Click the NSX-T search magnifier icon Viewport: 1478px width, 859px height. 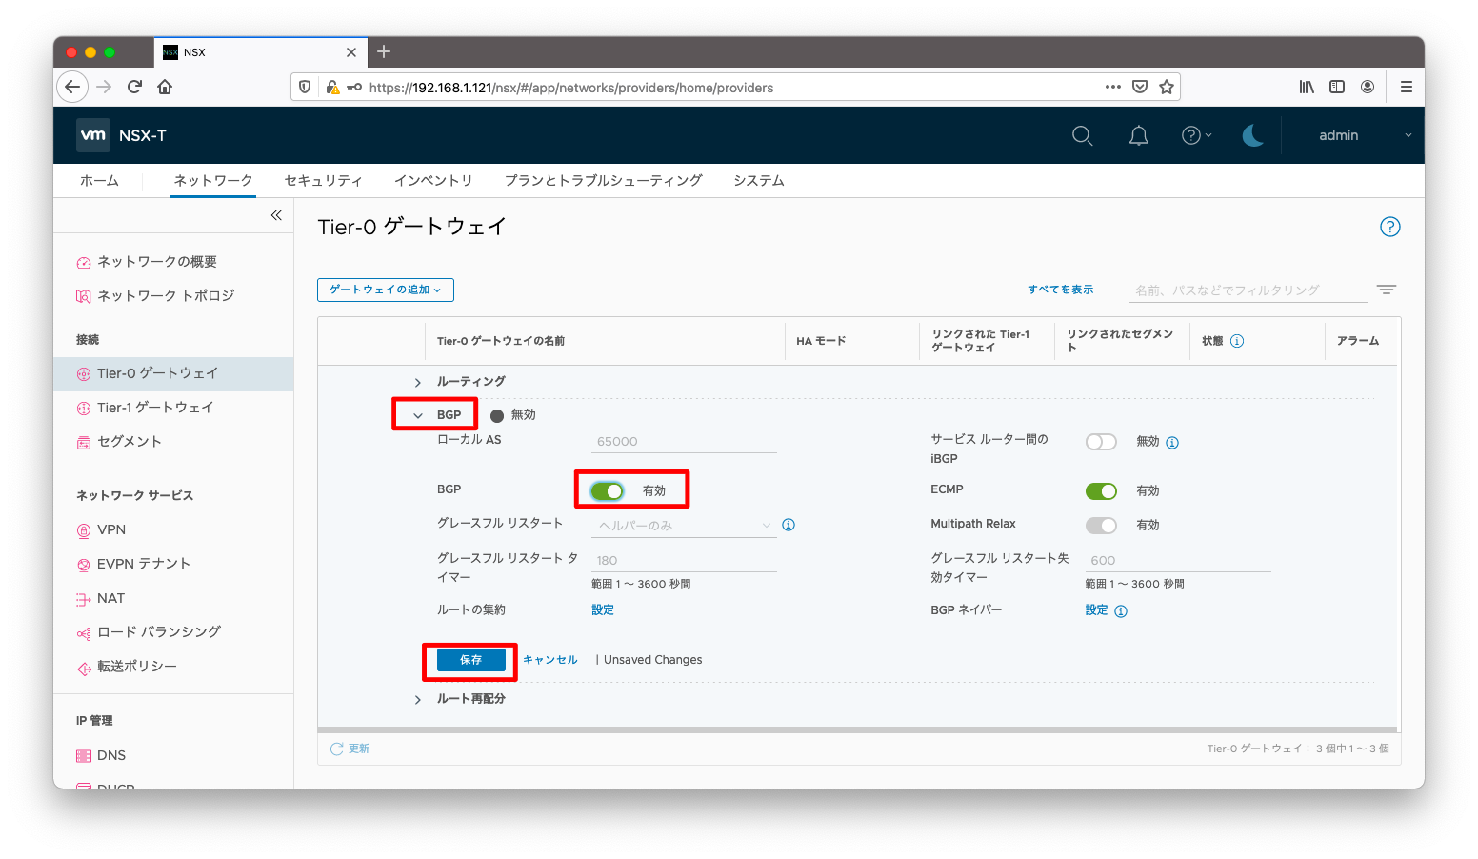[x=1082, y=135]
